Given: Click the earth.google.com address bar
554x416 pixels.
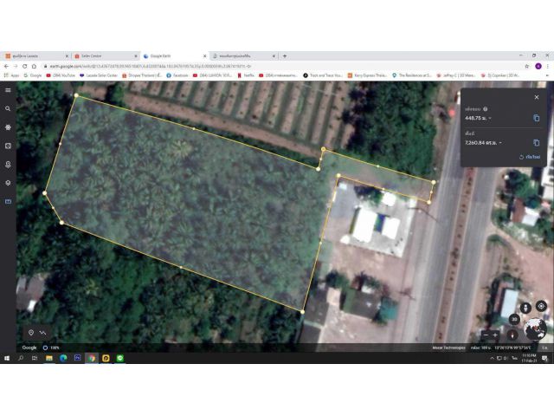Looking at the screenshot, I should (283, 66).
